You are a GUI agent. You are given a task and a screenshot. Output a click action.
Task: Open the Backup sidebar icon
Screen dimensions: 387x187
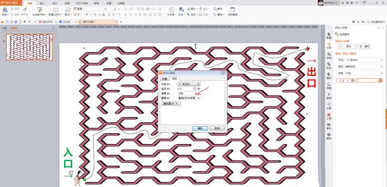tap(329, 126)
